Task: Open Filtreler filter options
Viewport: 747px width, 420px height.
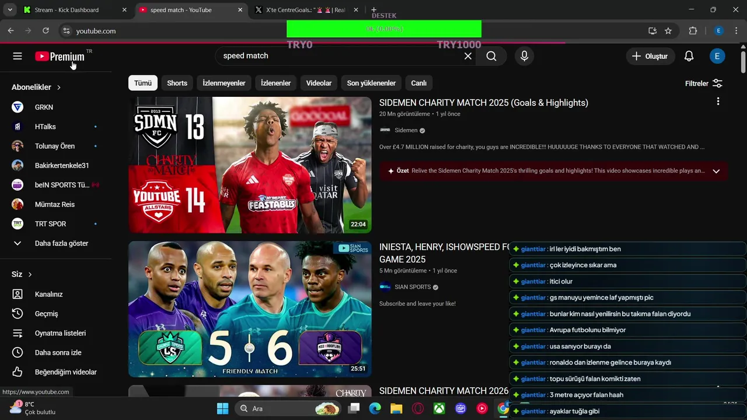Action: (704, 83)
